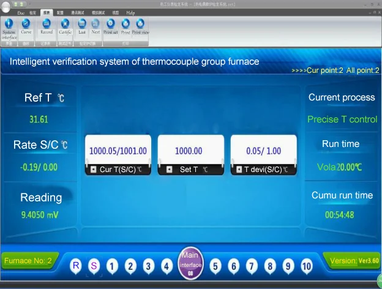
Task: Click the Print icon in ribbon
Action: point(125,27)
